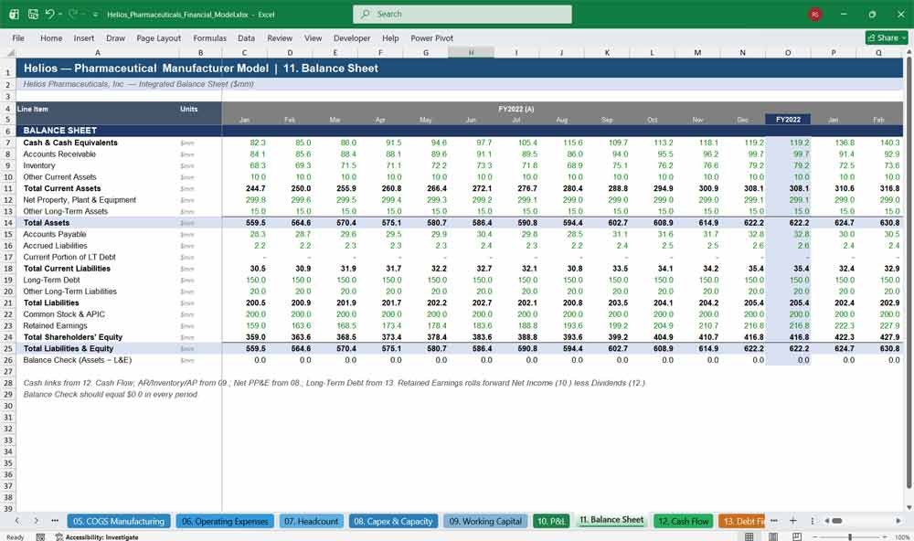Screen dimensions: 914x541
Task: Open the Developer ribbon tab
Action: [x=352, y=37]
